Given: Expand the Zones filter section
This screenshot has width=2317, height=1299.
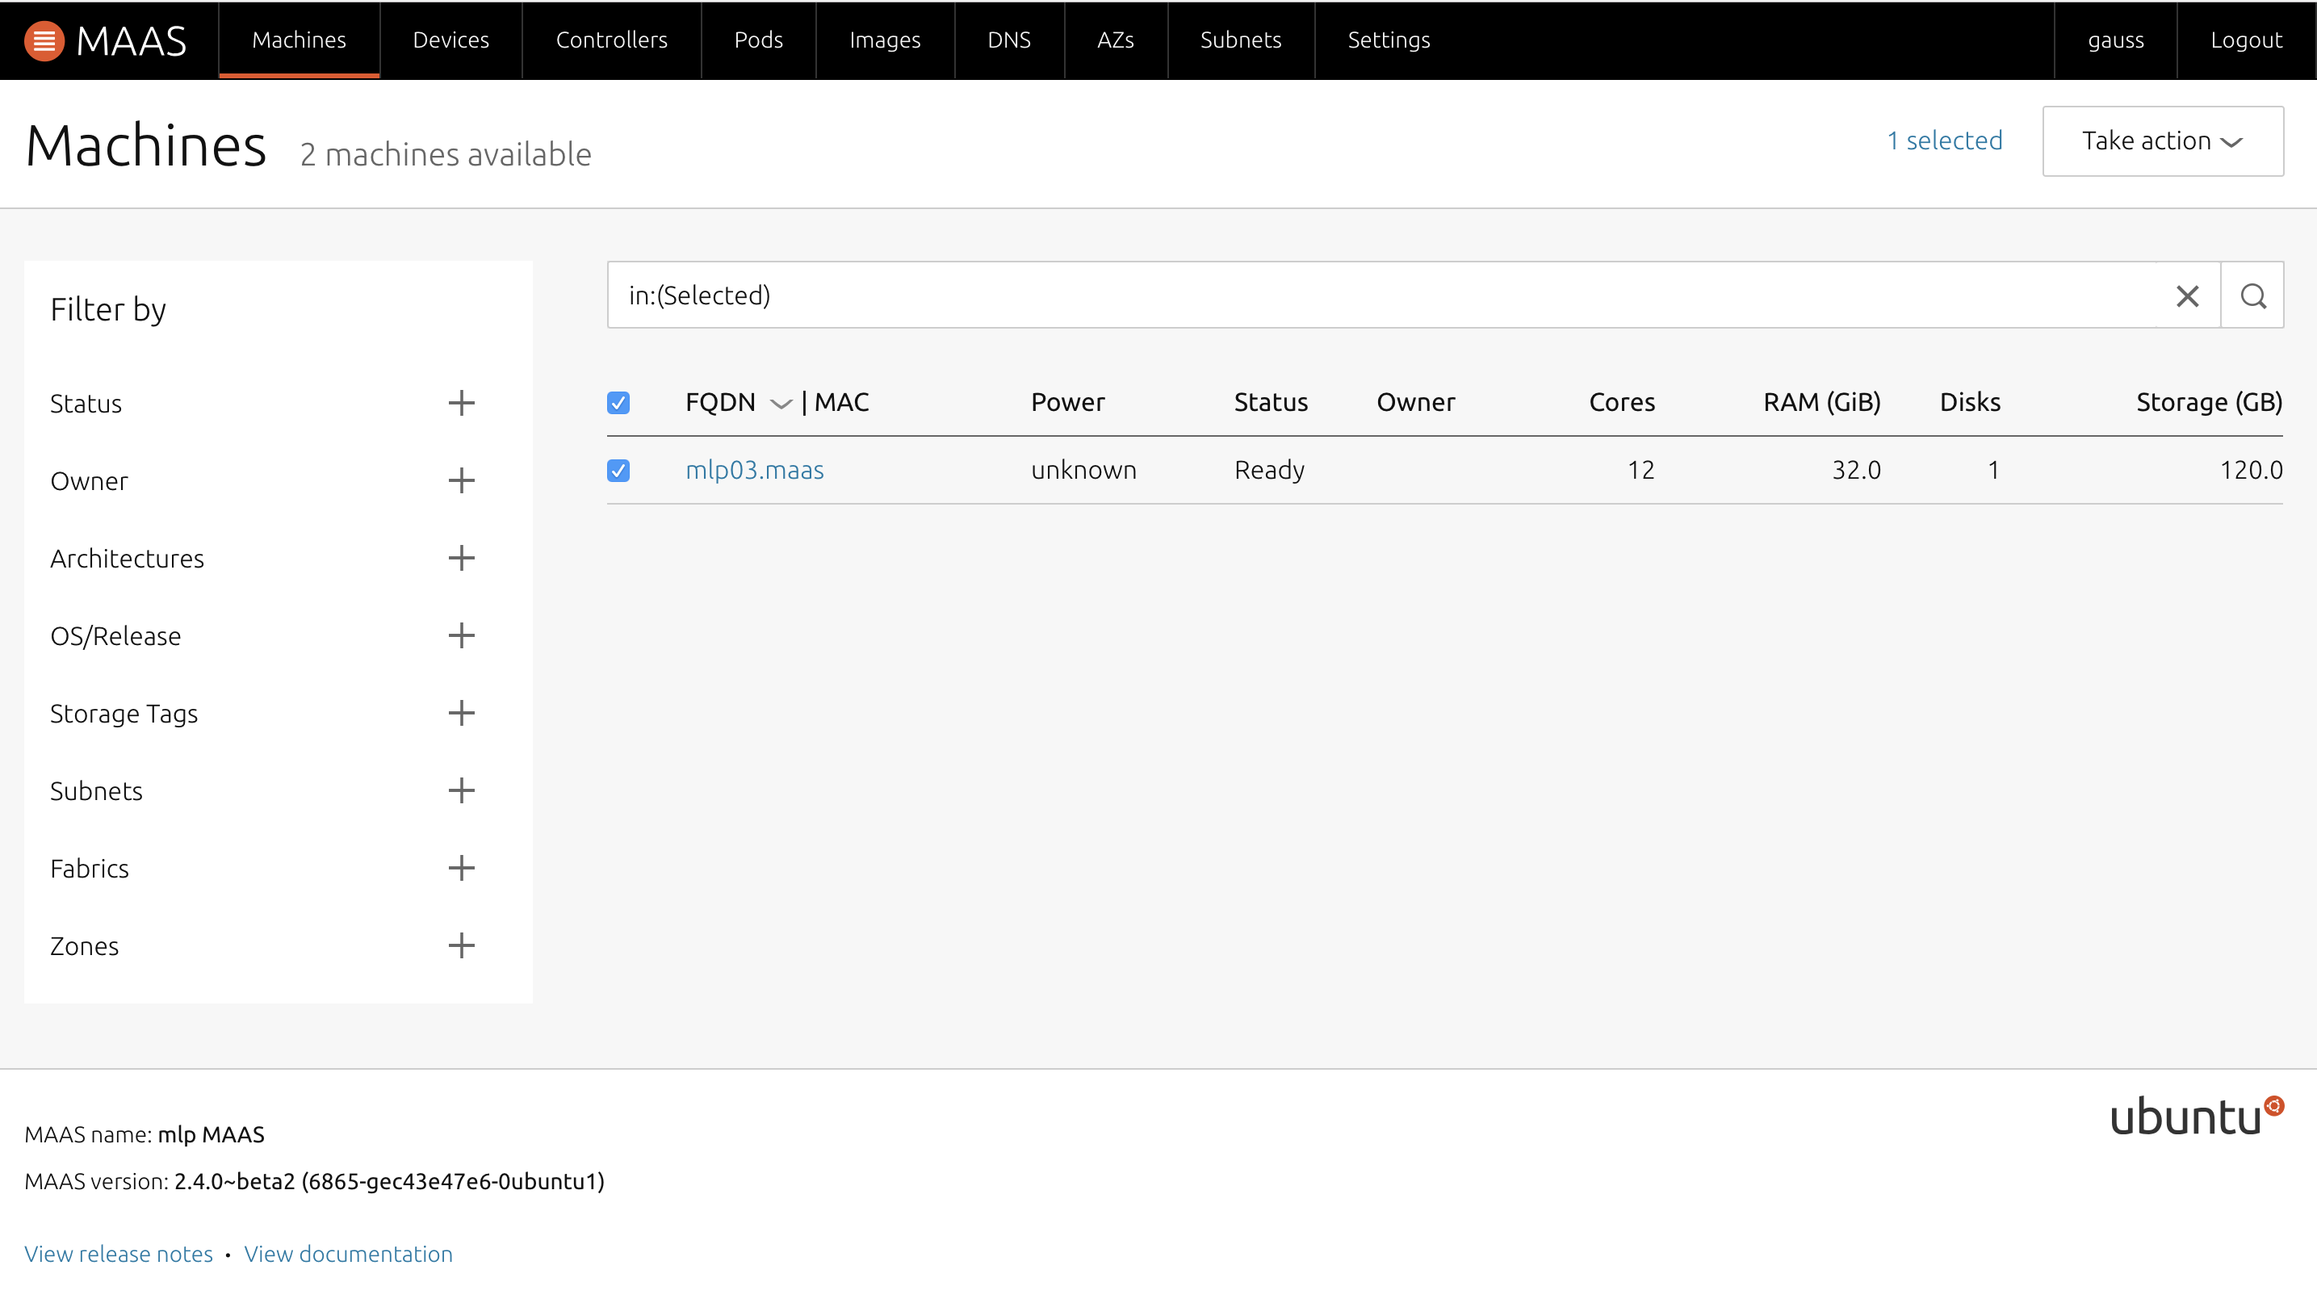Looking at the screenshot, I should point(462,945).
